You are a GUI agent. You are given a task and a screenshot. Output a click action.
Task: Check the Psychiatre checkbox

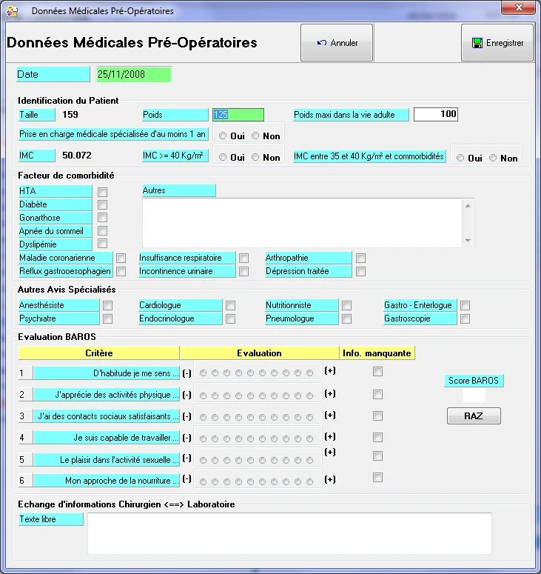coord(107,319)
